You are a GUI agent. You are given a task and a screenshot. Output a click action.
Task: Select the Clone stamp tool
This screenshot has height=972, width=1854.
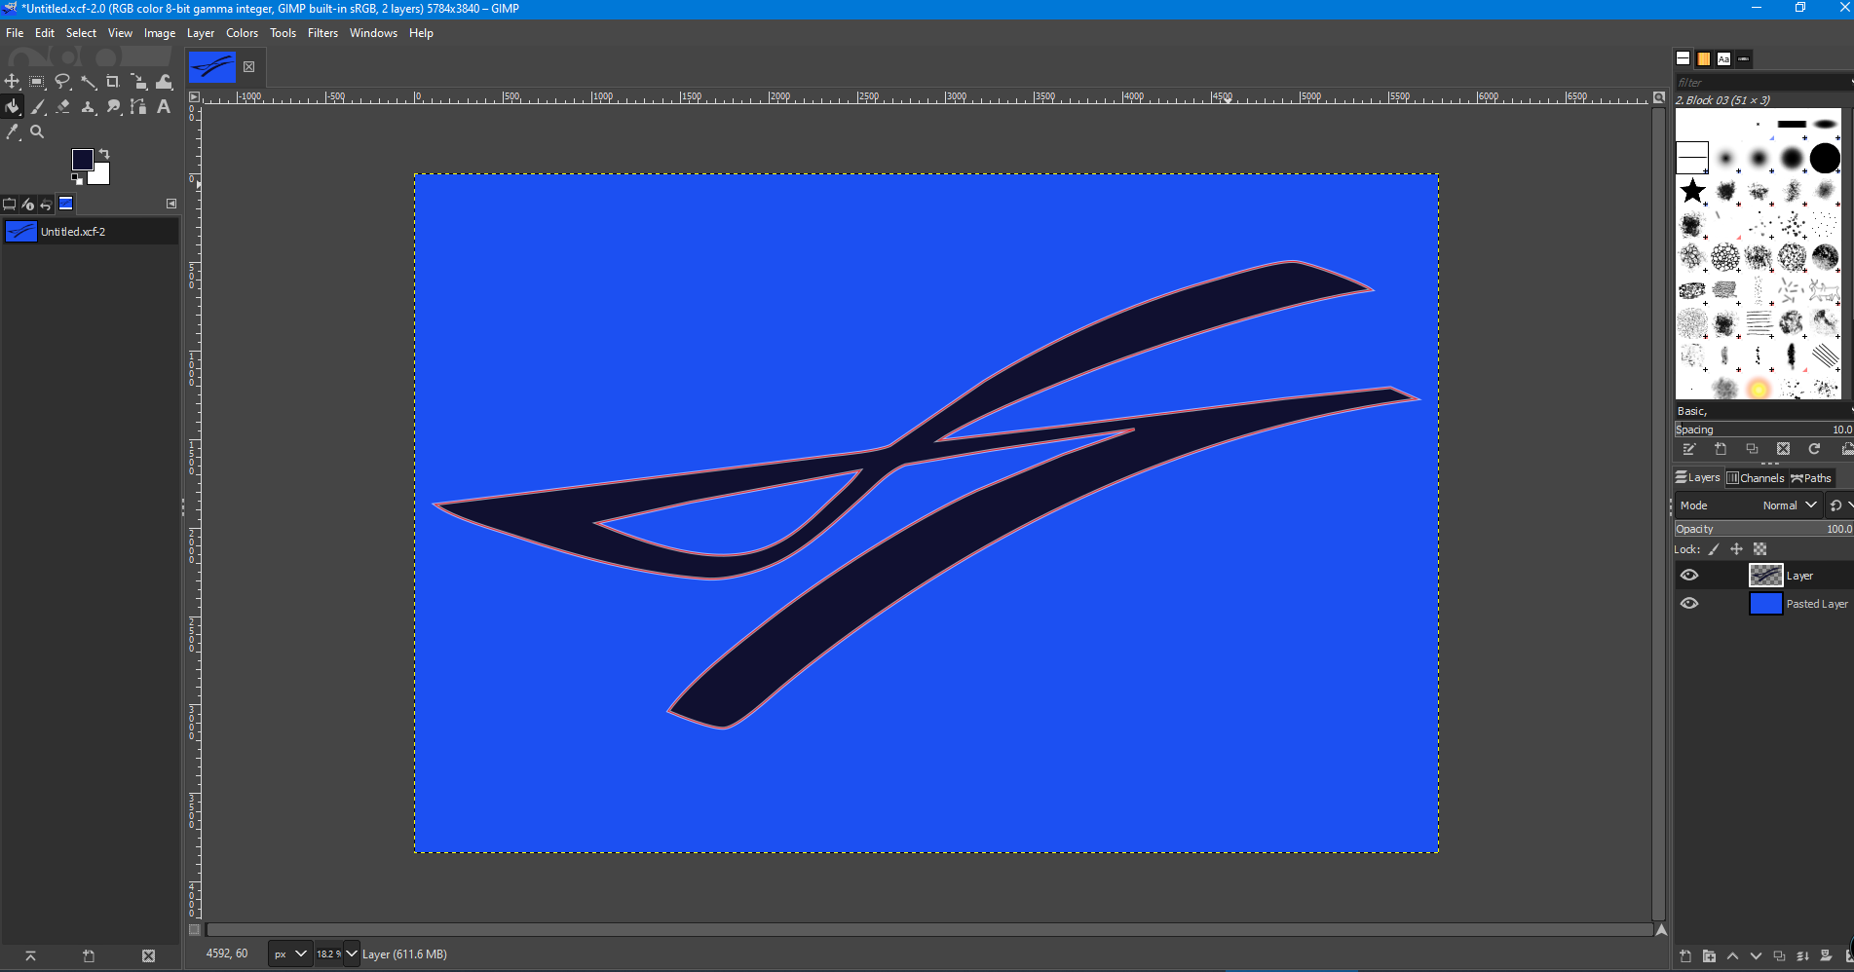click(x=88, y=107)
